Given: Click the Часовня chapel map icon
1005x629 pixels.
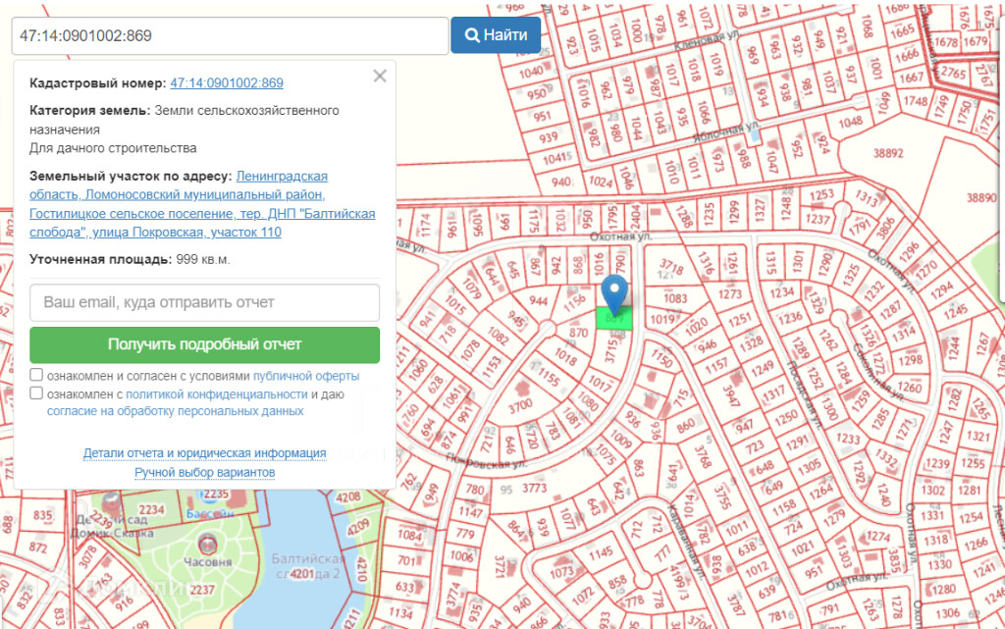Looking at the screenshot, I should (x=207, y=545).
